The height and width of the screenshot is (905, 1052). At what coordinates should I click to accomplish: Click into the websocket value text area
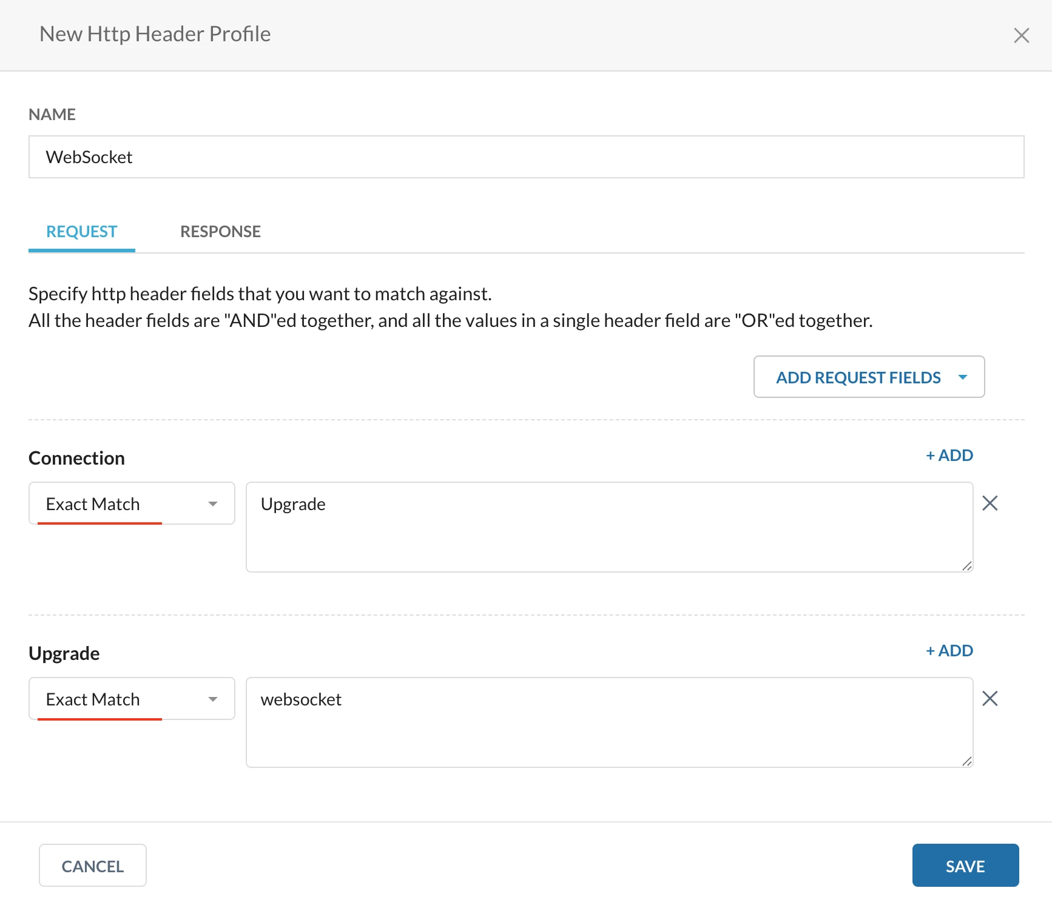tap(609, 722)
